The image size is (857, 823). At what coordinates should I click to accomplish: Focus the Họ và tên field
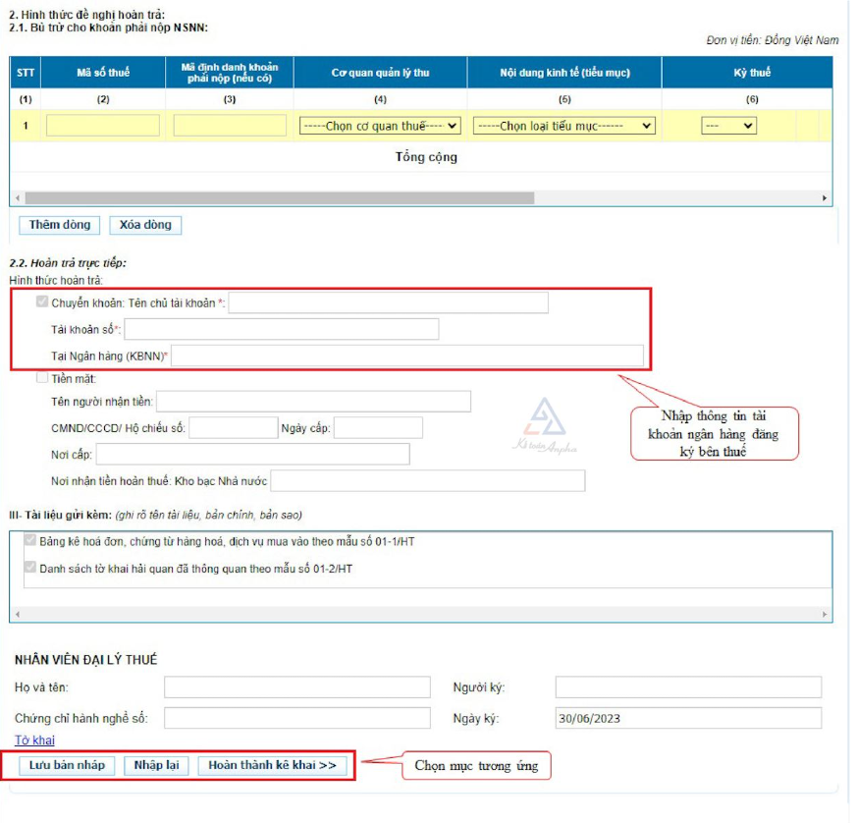[297, 687]
